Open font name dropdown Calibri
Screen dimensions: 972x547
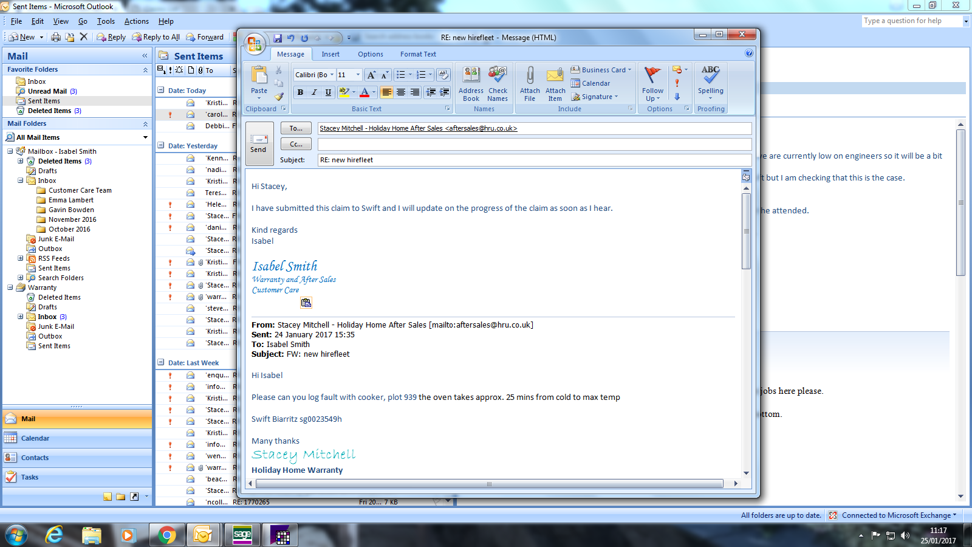(x=332, y=75)
